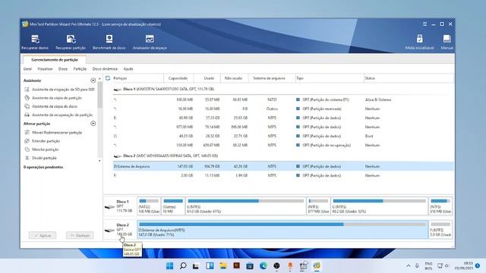Select the FAT32 EFI system partition row
The image size is (486, 273).
[x=283, y=99]
